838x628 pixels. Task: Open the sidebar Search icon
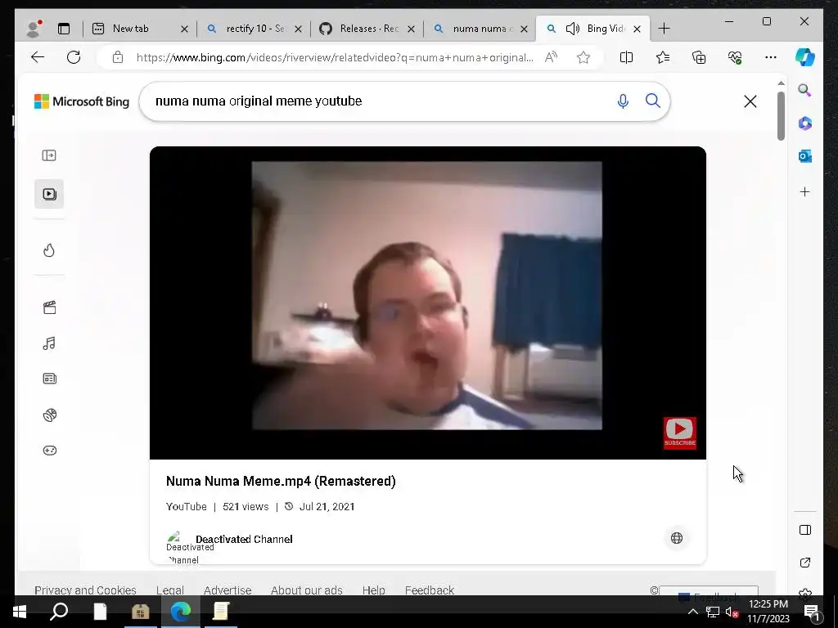(x=804, y=90)
